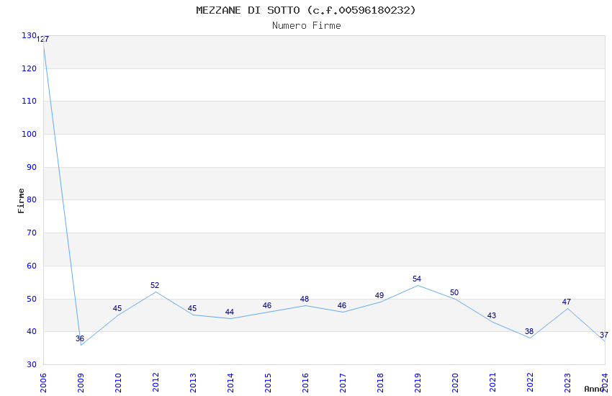This screenshot has width=612, height=396.
Task: Select the data label 38 for 2022
Action: [529, 332]
